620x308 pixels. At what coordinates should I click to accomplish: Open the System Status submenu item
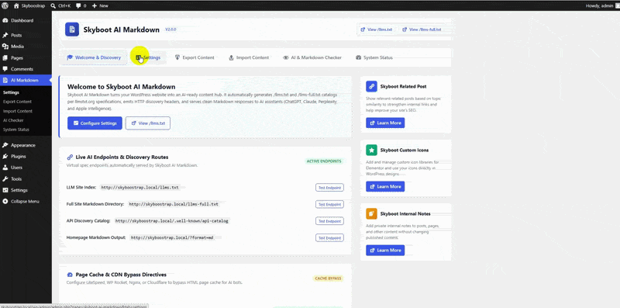(x=16, y=130)
